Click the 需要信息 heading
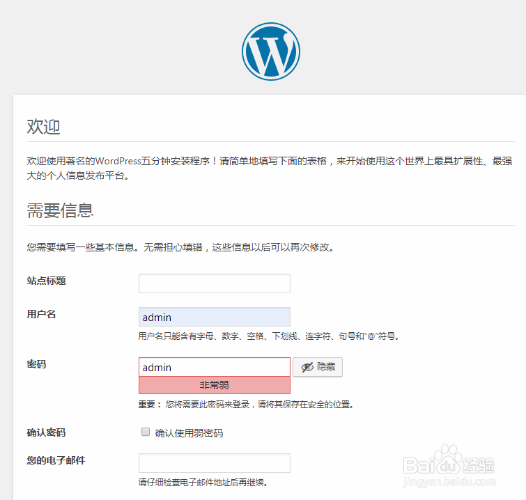 click(x=61, y=210)
